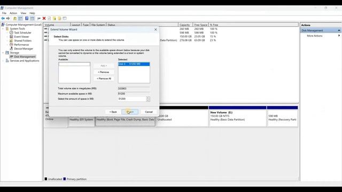Click the Back button in the wizard
The image size is (342, 192).
click(113, 112)
